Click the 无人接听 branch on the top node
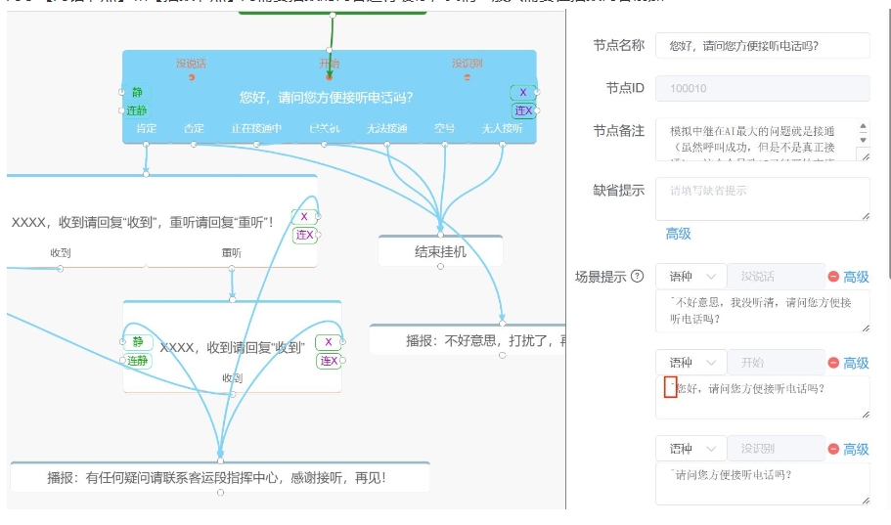The image size is (891, 525). 503,128
